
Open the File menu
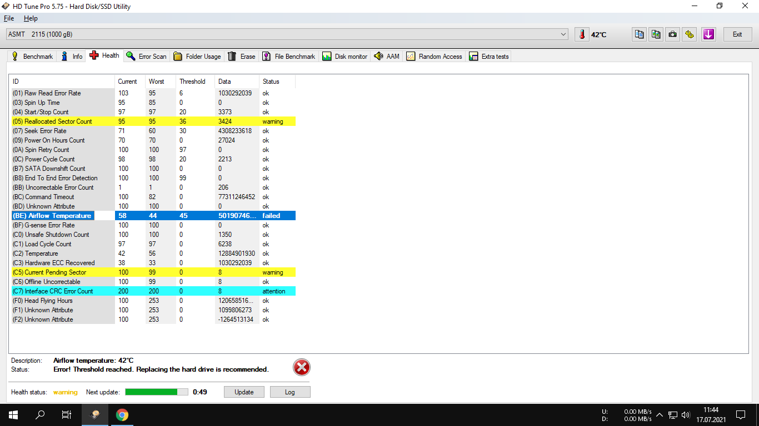coord(9,18)
